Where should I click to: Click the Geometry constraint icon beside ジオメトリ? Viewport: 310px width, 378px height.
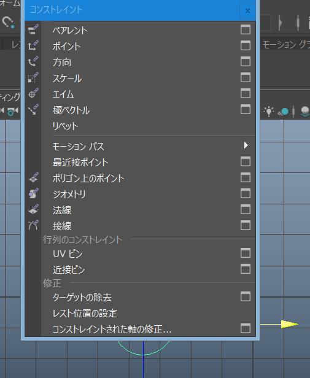click(34, 193)
